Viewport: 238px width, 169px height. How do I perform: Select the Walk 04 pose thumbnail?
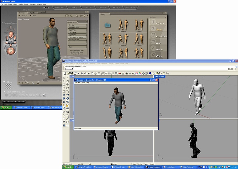[x=123, y=39]
